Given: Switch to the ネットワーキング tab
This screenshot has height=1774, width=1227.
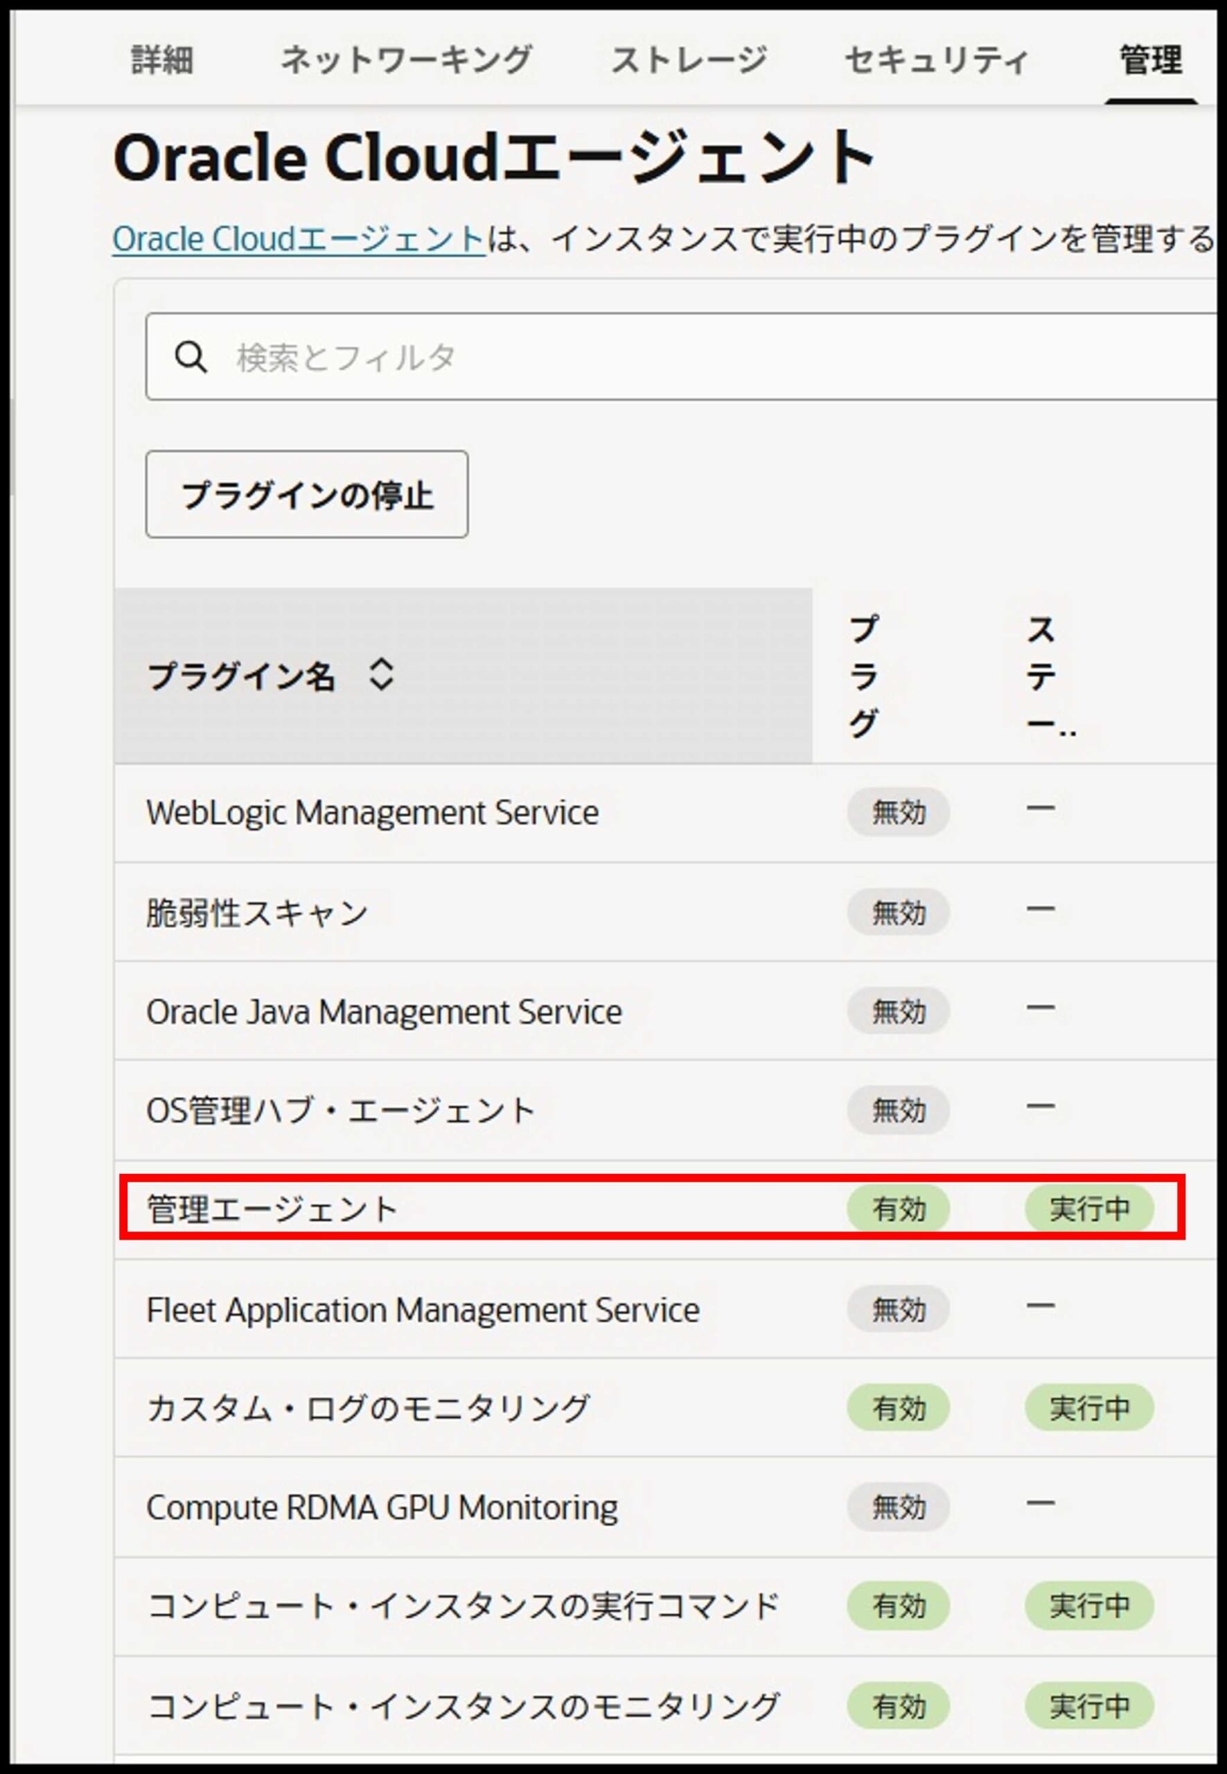Looking at the screenshot, I should 406,60.
